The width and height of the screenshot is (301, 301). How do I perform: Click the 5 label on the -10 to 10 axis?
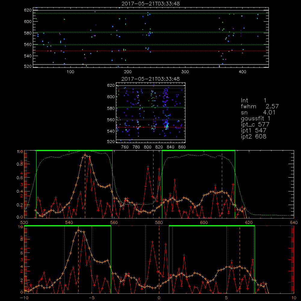[x=226, y=298]
